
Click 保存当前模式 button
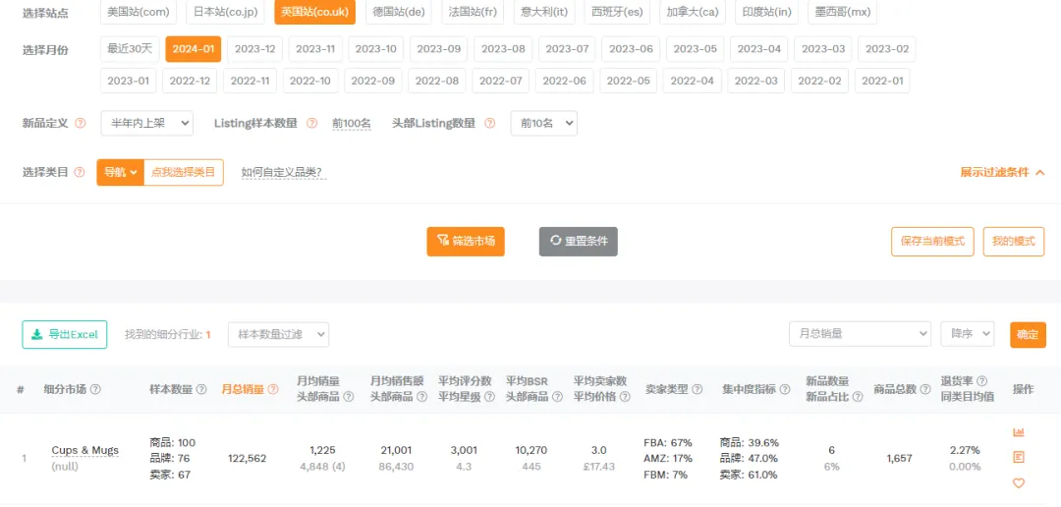[x=932, y=241]
